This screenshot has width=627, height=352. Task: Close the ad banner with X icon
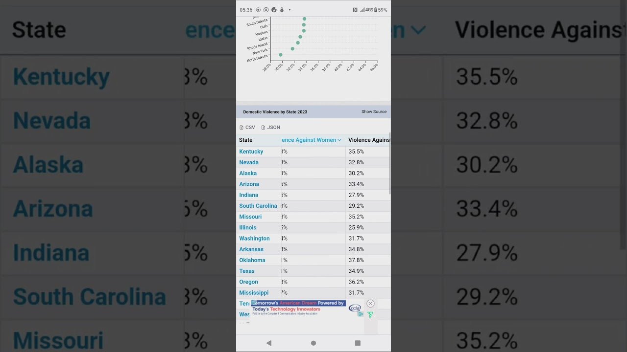coord(370,304)
